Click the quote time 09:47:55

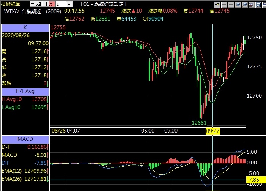[x=74, y=11]
